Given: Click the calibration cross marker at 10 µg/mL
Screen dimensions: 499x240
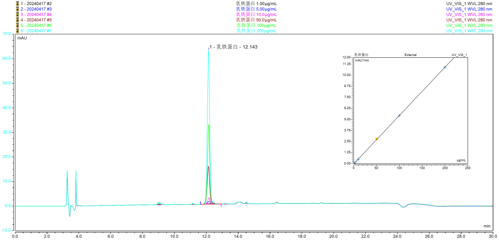Looking at the screenshot, I should click(x=359, y=159).
